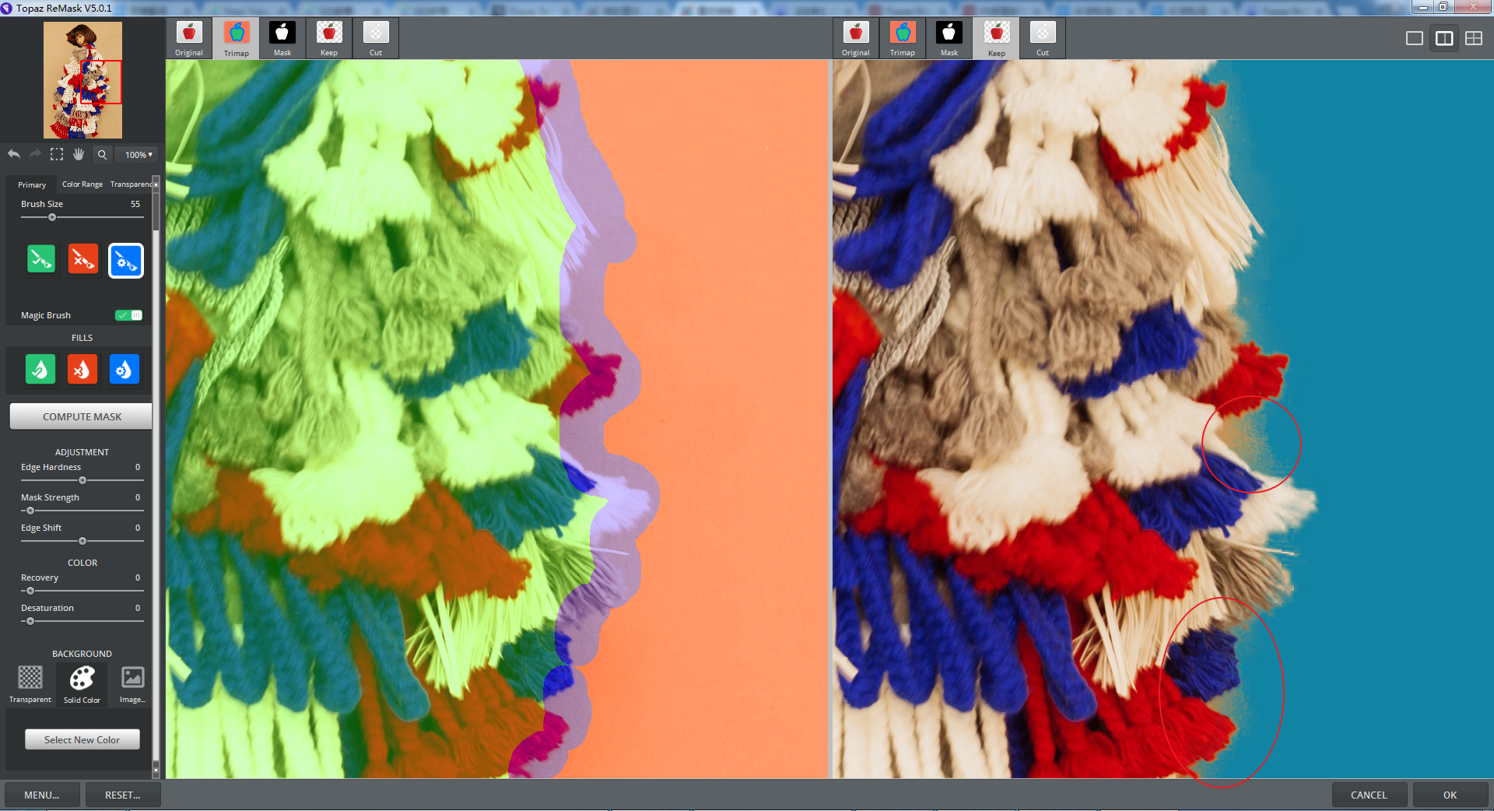This screenshot has height=811, width=1494.
Task: Switch to the Primary tab
Action: tap(32, 184)
